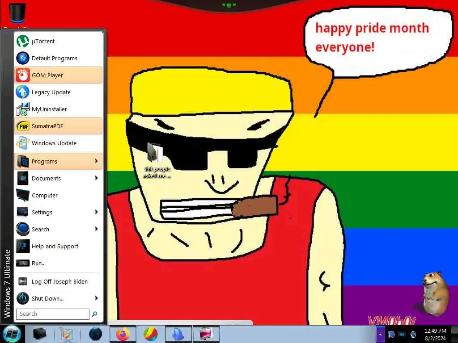The image size is (458, 343).
Task: Click the action center flag tray icon
Action: click(x=391, y=334)
